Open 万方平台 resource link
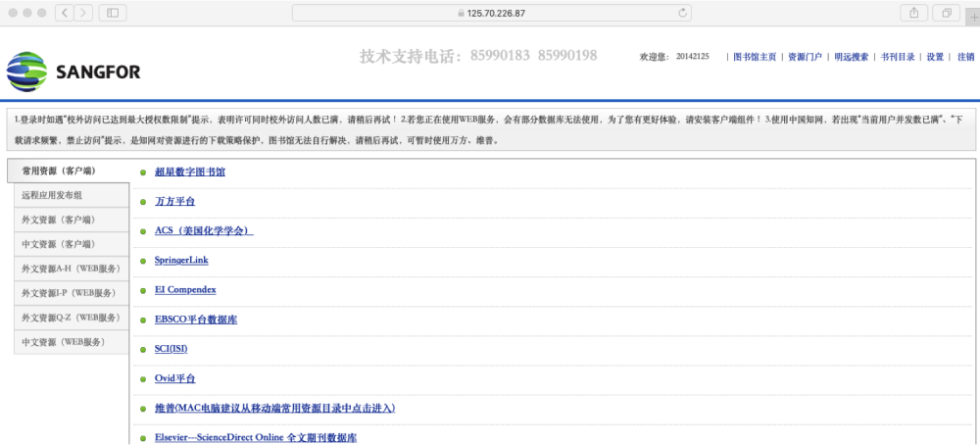The image size is (980, 445). (175, 201)
